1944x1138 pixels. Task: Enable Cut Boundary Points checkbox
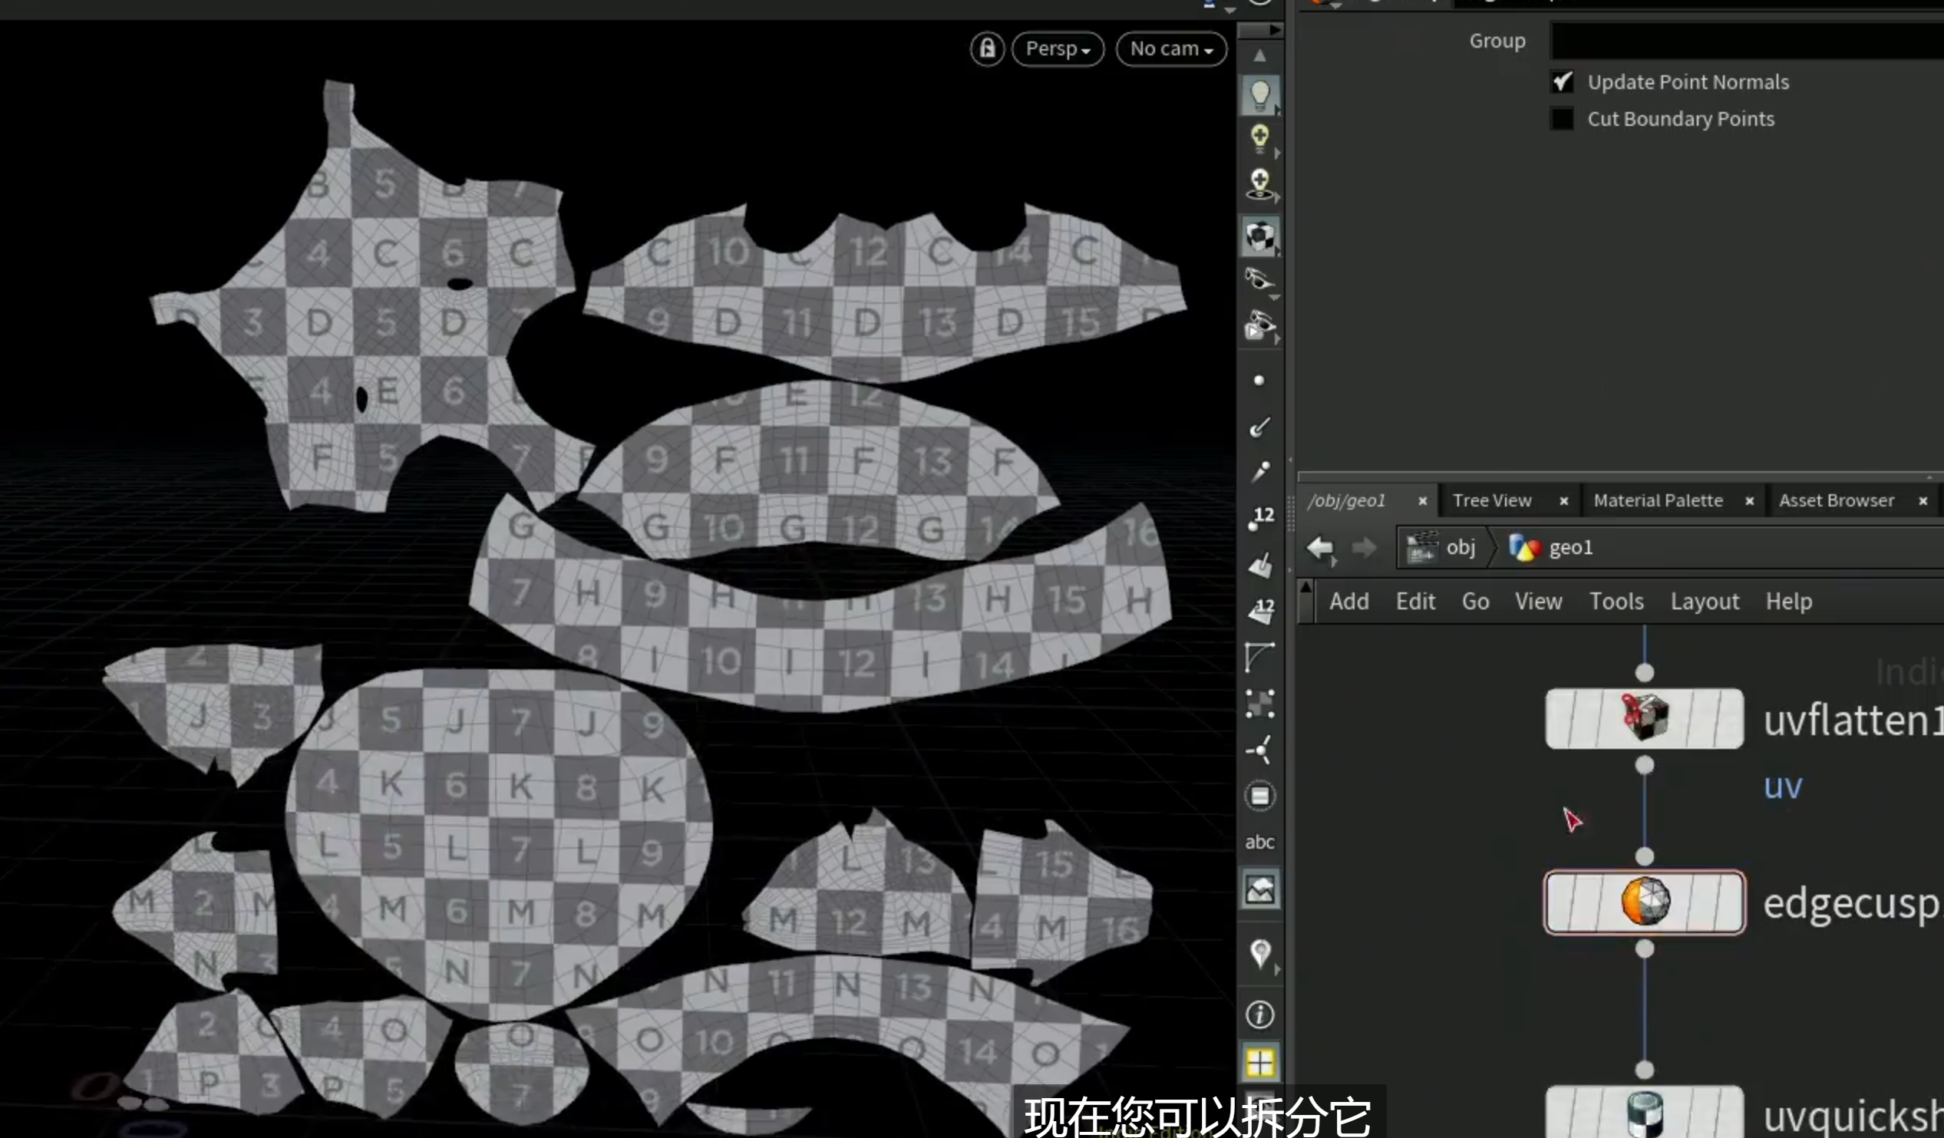1562,119
